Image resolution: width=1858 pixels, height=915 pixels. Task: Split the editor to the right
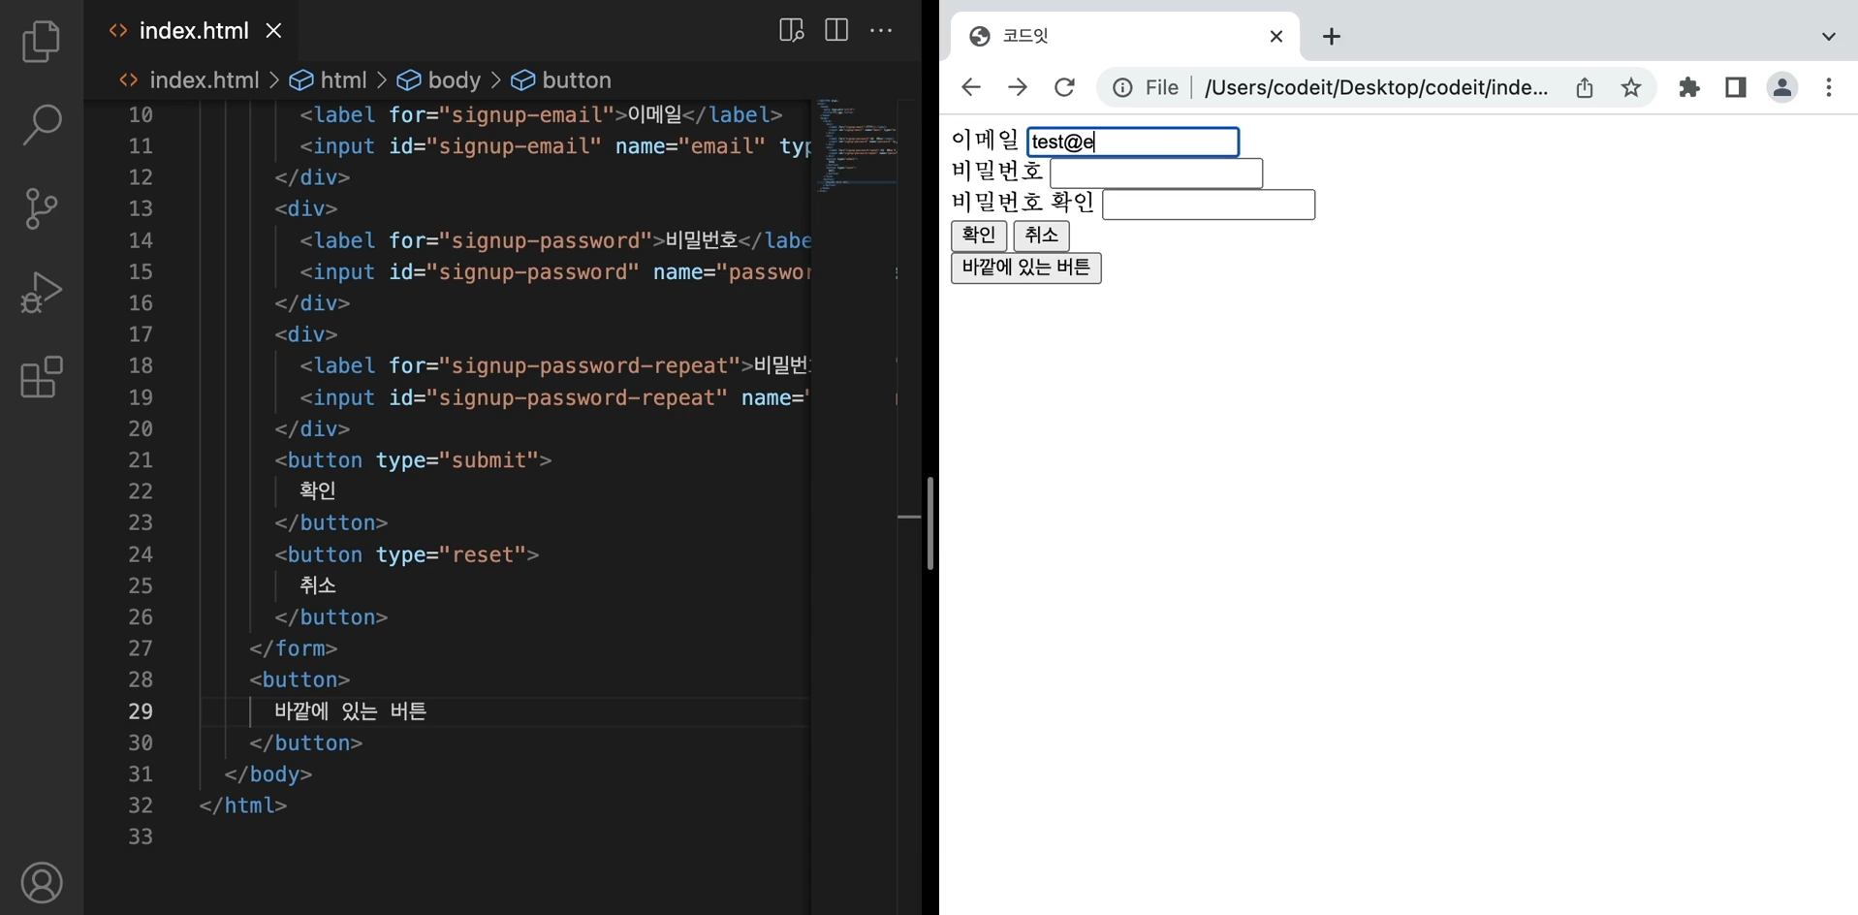pos(836,31)
